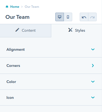
Task: Select the Corners section label
Action: click(13, 66)
